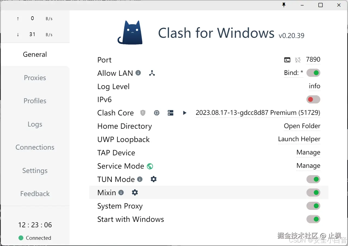Disable the Allow LAN toggle

[313, 73]
